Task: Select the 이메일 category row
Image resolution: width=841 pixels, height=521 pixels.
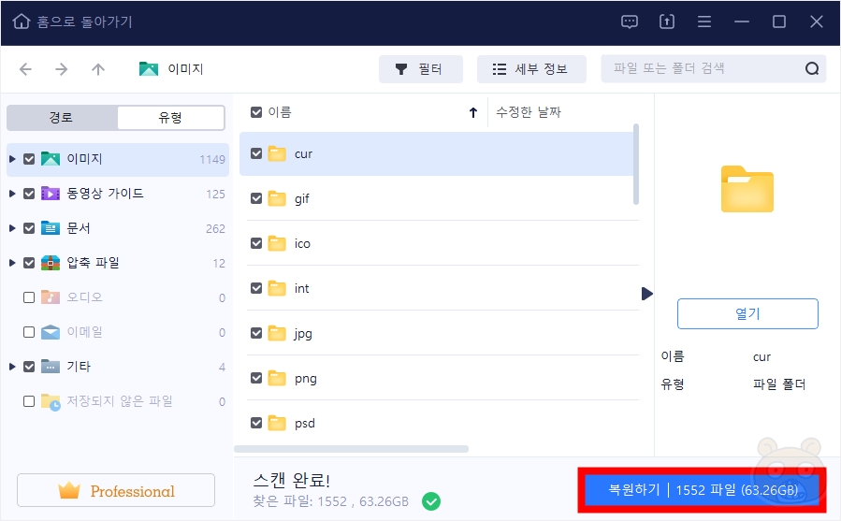Action: [x=118, y=332]
